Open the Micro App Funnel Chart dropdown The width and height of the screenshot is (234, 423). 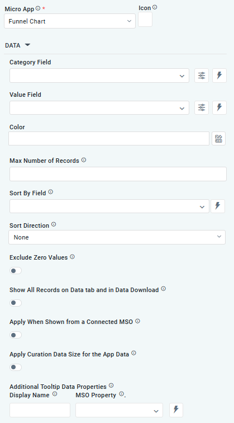[70, 21]
